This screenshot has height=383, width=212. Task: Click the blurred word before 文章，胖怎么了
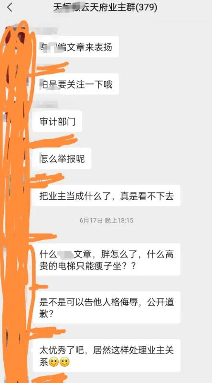[x=65, y=255]
